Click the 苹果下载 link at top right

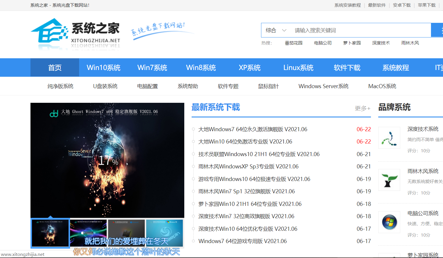[427, 5]
